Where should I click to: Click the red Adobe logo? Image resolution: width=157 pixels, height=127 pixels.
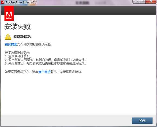click(9, 13)
